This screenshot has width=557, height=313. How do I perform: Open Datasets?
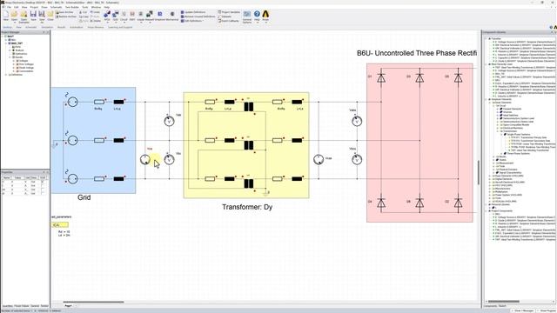(225, 17)
